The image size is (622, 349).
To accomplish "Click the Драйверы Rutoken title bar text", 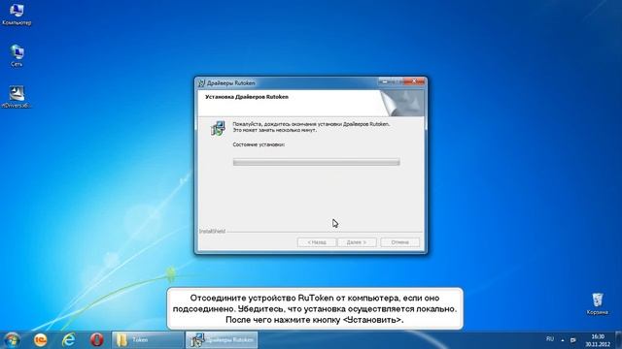I will (231, 83).
